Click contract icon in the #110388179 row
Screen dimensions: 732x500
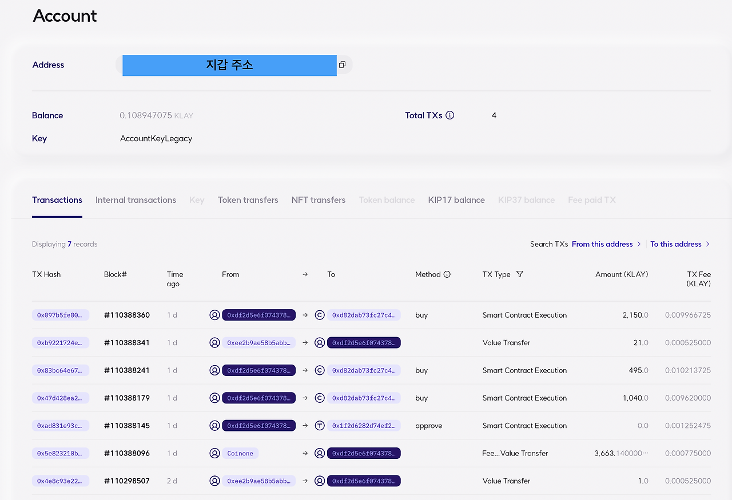(320, 398)
